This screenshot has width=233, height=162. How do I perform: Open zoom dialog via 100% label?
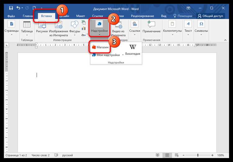pos(221,155)
